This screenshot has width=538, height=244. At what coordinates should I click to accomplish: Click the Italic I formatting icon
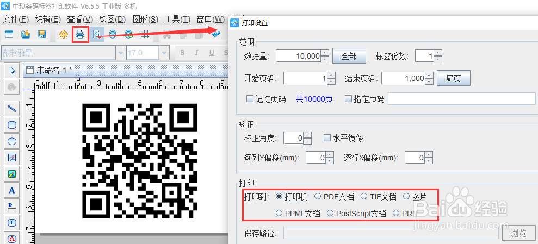[x=196, y=53]
